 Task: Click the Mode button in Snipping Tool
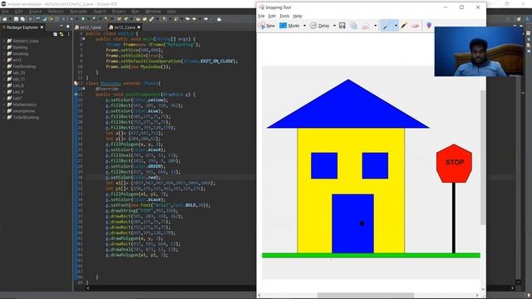point(289,26)
